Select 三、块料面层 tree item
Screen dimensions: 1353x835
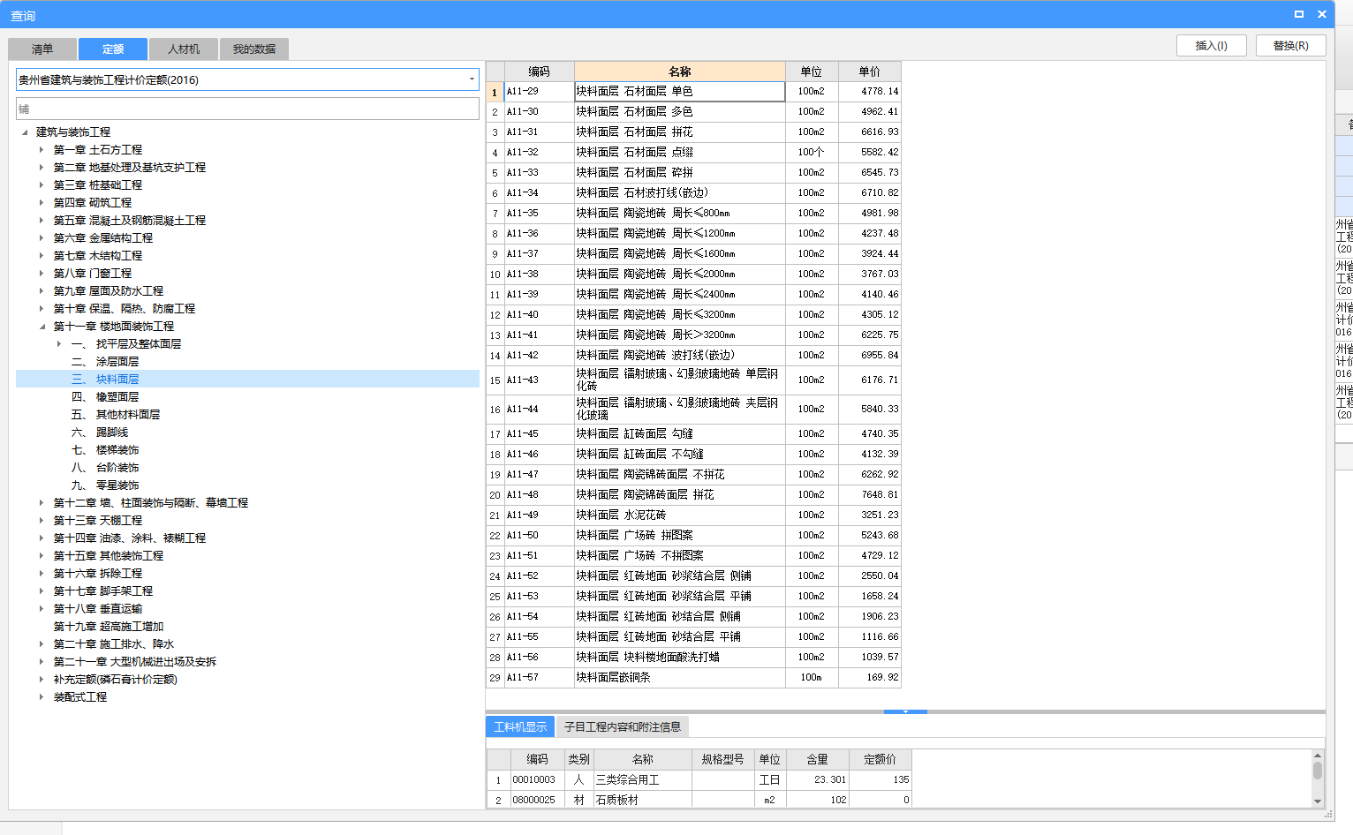click(x=105, y=380)
